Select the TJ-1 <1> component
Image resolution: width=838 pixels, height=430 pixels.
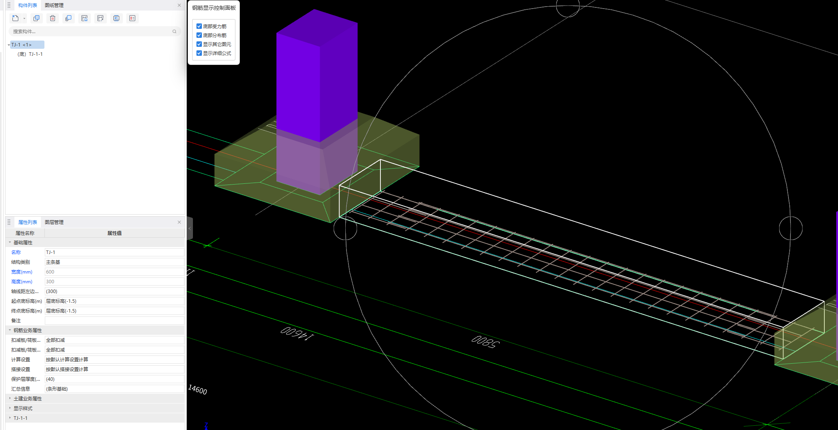point(27,45)
